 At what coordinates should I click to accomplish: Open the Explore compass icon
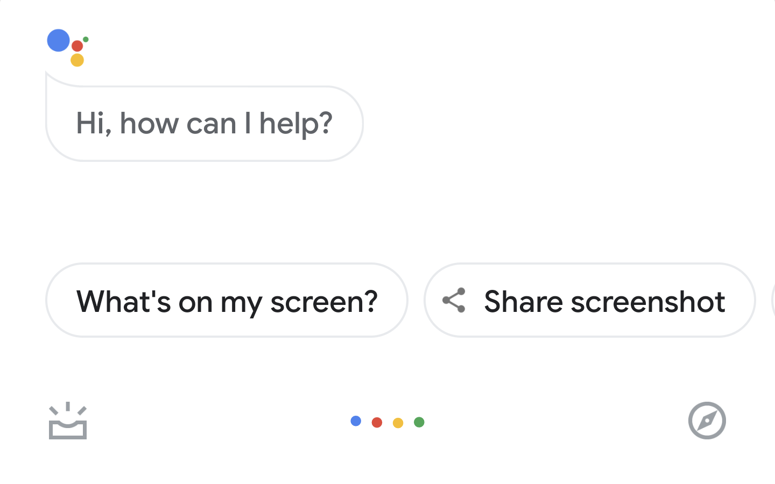[x=707, y=421]
